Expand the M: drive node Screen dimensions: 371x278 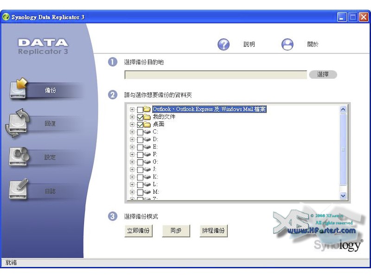point(132,192)
